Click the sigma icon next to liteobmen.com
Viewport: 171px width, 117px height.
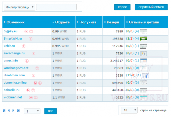click(x=34, y=75)
